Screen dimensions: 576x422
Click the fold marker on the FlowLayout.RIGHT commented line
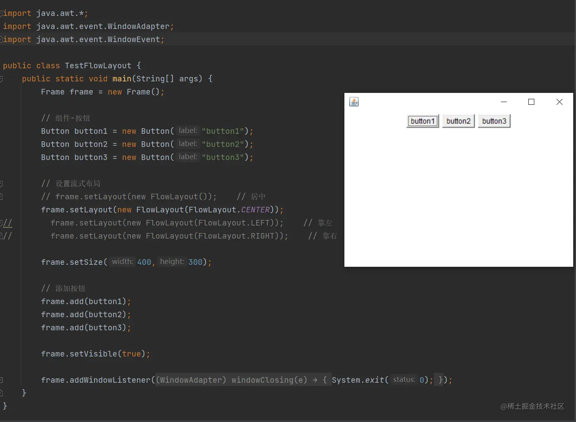[1, 236]
